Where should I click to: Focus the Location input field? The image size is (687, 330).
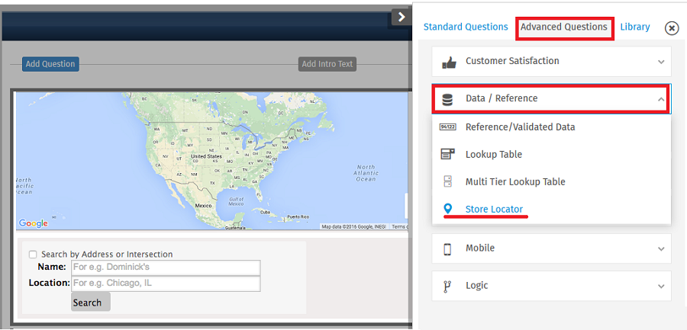[166, 284]
